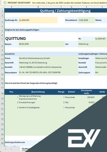Click the 'Kontakt' label in column A

tap(12, 67)
